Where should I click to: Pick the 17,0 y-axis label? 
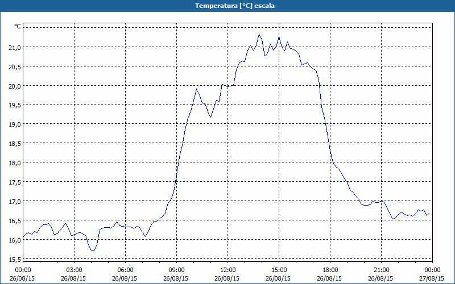coord(15,202)
